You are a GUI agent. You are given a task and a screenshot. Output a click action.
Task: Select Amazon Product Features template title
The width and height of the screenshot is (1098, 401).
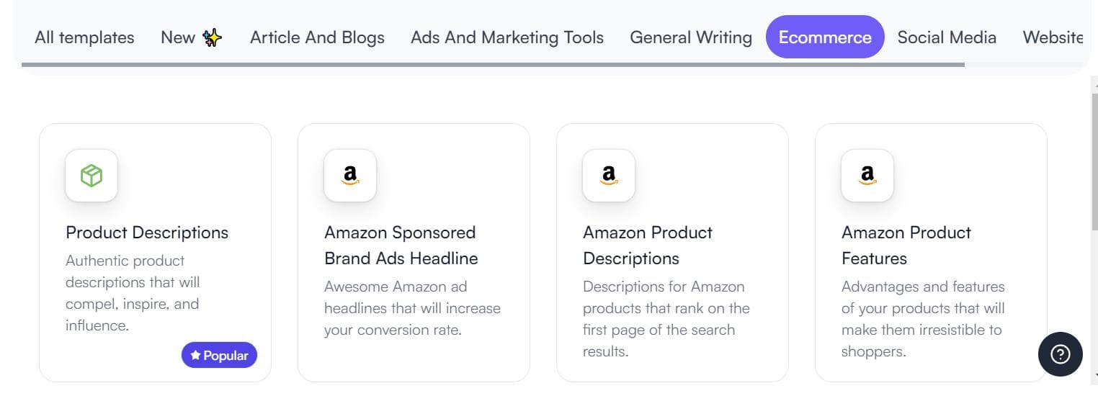click(x=906, y=245)
